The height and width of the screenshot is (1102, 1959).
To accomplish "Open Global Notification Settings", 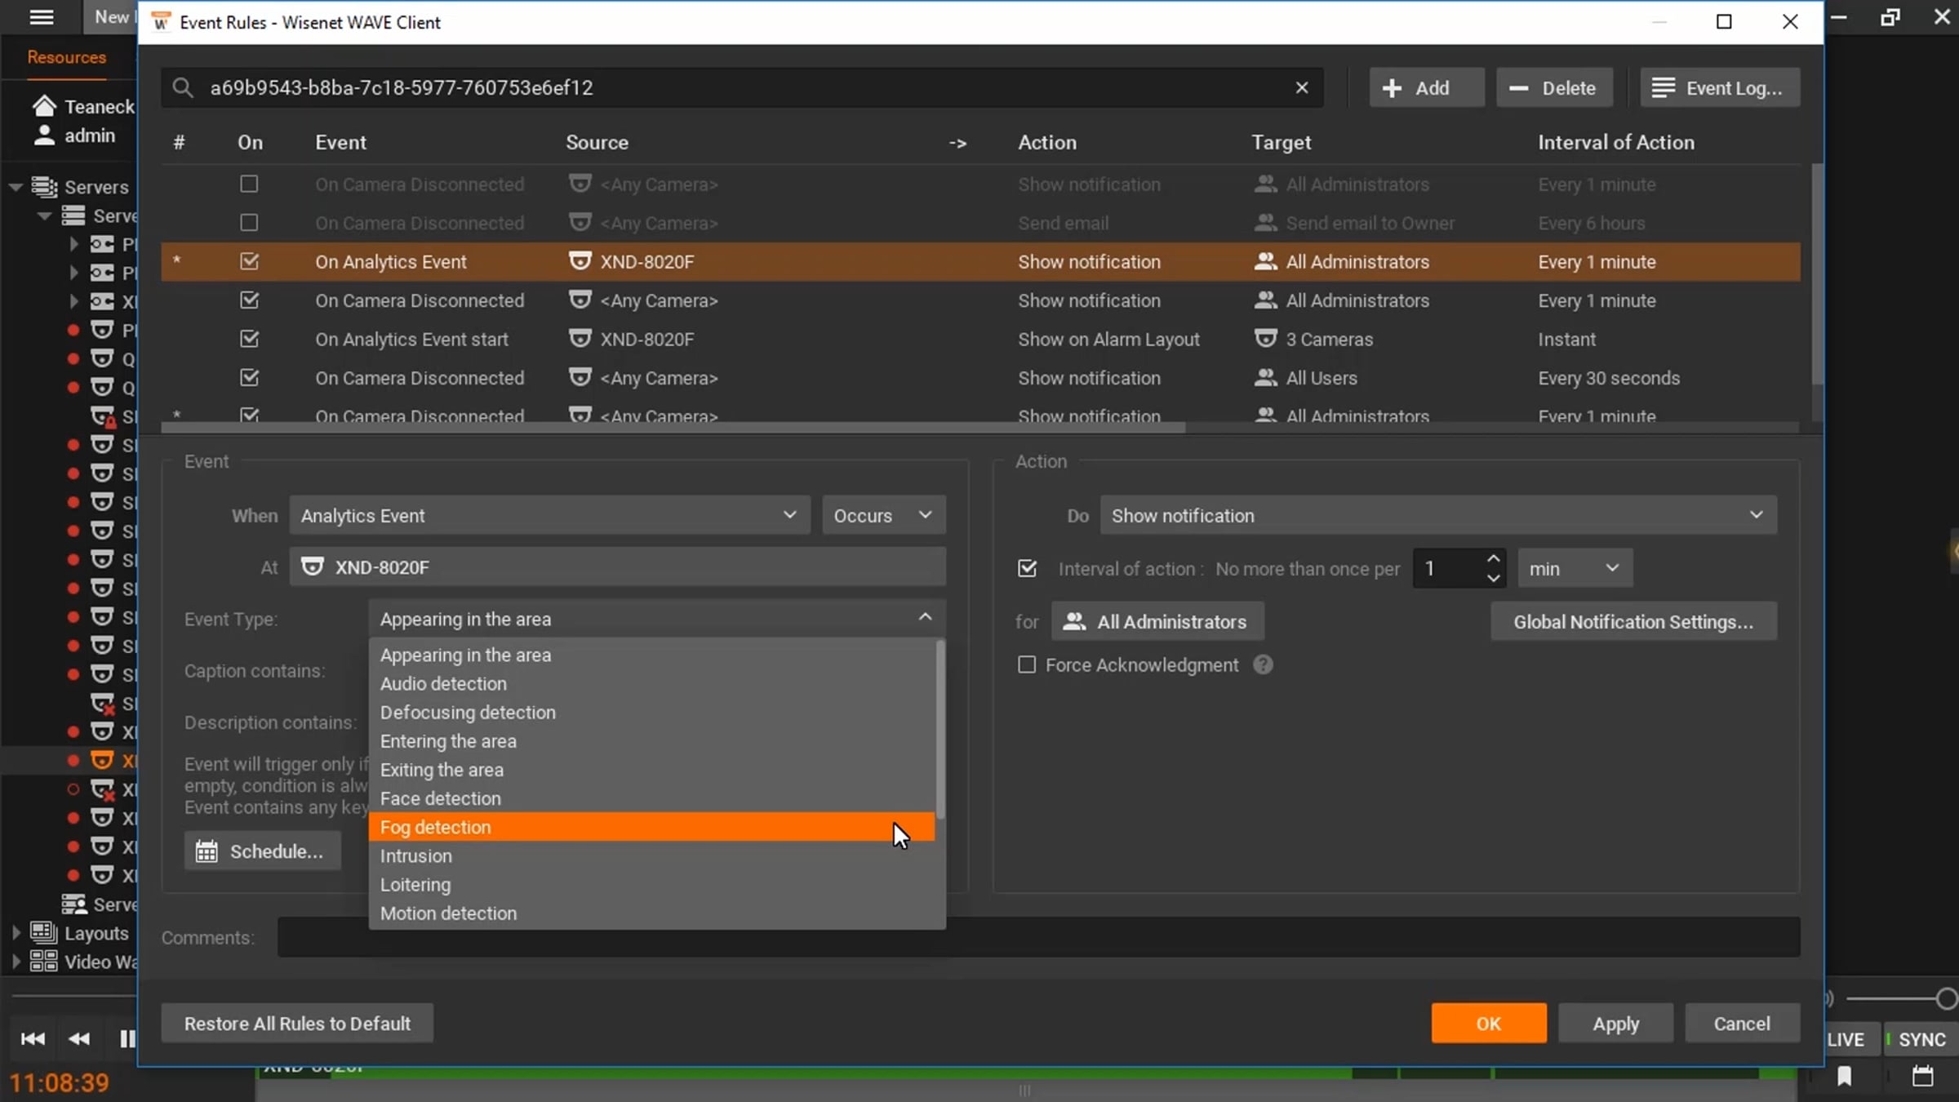I will tap(1633, 622).
